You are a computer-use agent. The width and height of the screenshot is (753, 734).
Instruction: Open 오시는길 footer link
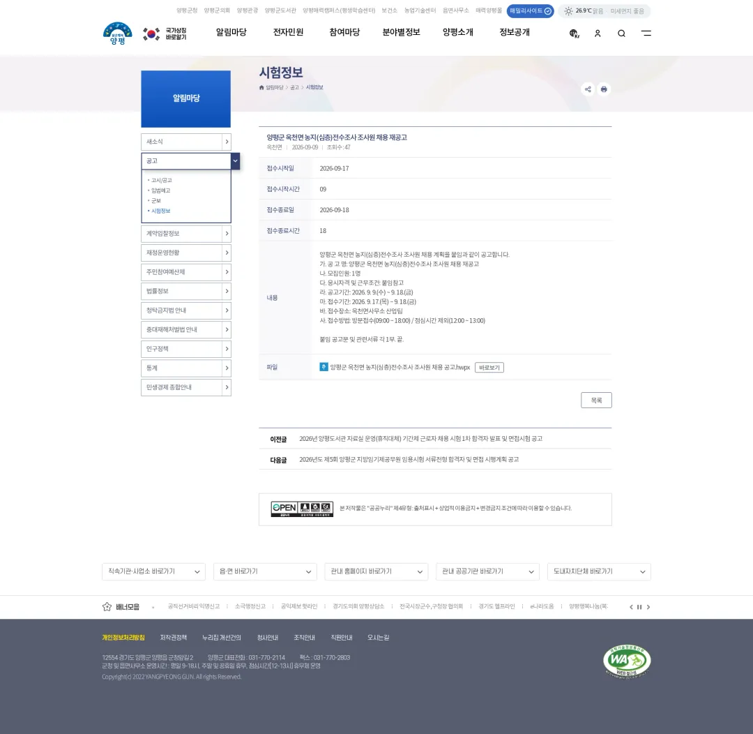click(378, 638)
